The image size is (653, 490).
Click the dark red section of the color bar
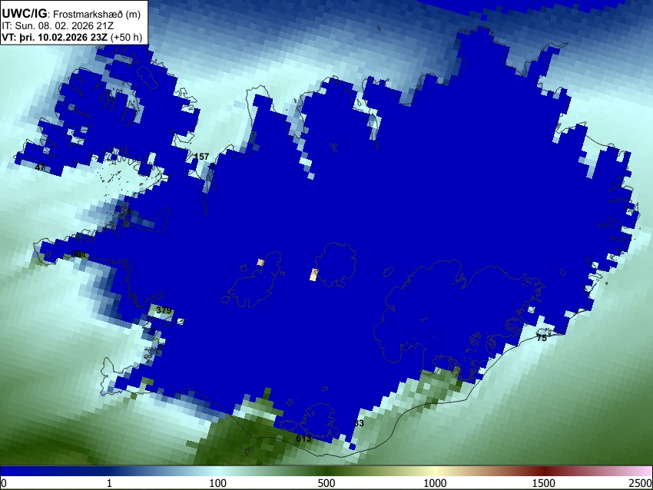[544, 472]
